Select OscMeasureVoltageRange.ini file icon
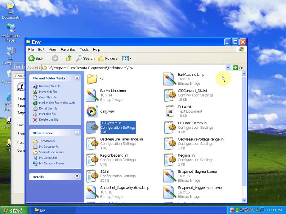286x214 pixels. click(170, 144)
